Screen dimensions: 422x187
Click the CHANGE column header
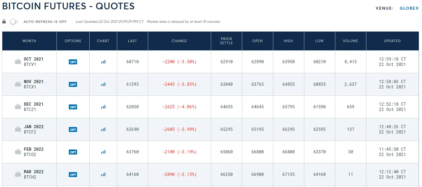[180, 41]
